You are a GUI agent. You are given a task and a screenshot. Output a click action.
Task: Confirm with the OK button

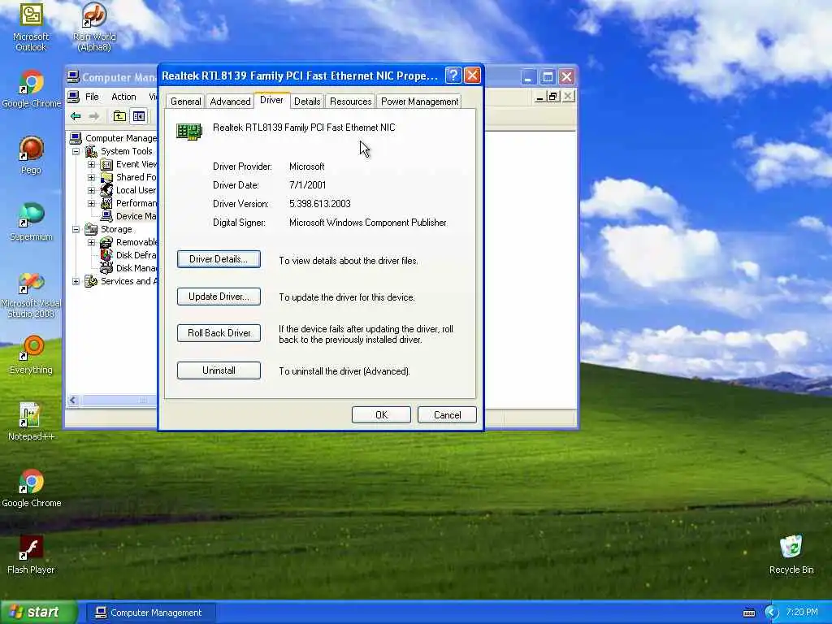[381, 415]
